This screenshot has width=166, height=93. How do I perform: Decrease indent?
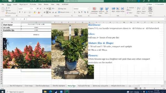[53, 12]
